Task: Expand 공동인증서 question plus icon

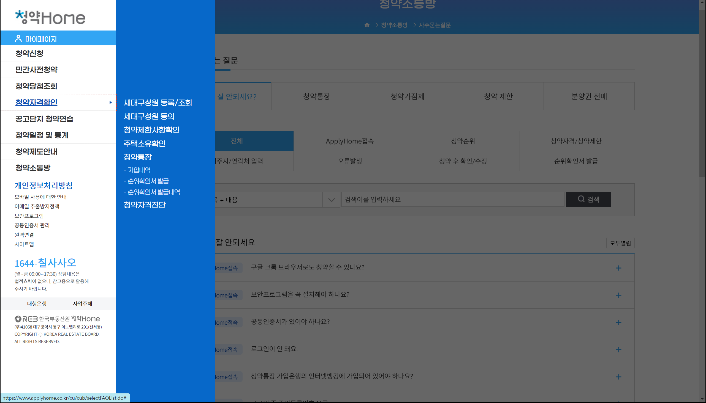Action: pos(618,322)
